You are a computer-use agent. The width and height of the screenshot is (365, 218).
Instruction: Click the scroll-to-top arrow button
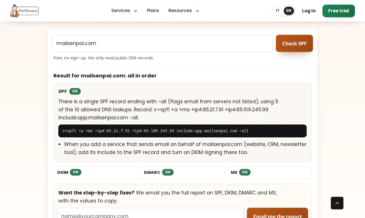coord(337,203)
